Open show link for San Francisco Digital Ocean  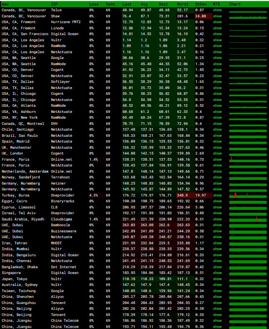(217, 34)
